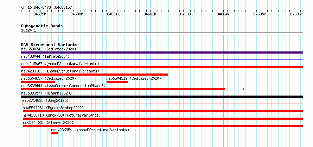The height and width of the screenshot is (147, 313).
Task: Open the nsv5517931 (ByrskaBishop2022) label
Action: pyautogui.click(x=53, y=108)
